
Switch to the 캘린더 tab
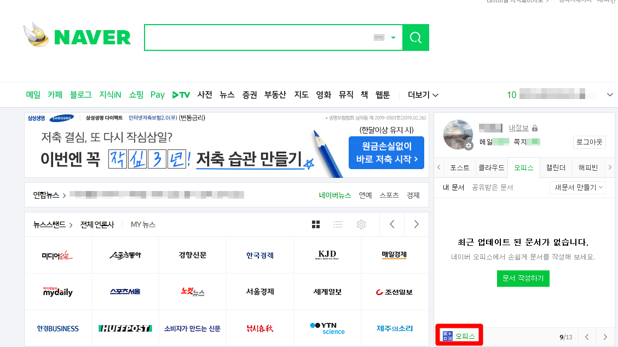click(x=556, y=168)
